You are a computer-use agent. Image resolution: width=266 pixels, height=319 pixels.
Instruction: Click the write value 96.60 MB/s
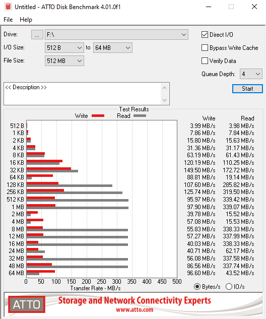(x=201, y=273)
